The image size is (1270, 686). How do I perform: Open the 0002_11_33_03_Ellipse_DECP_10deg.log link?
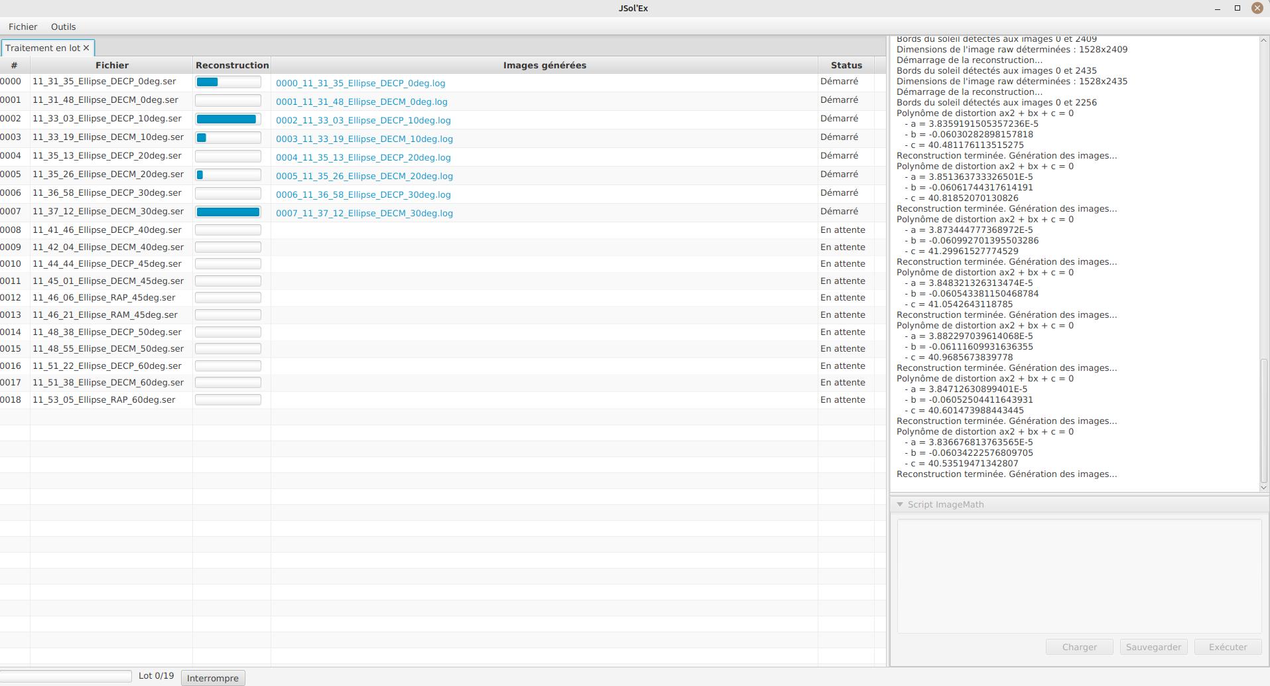363,120
